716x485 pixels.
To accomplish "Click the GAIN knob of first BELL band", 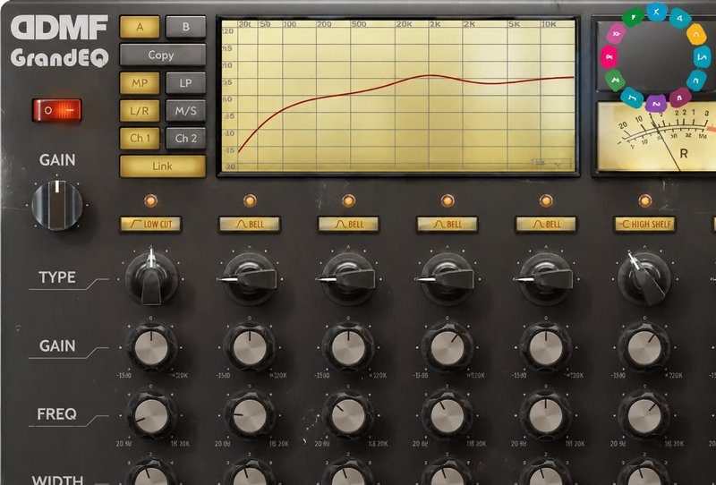I will click(x=250, y=347).
